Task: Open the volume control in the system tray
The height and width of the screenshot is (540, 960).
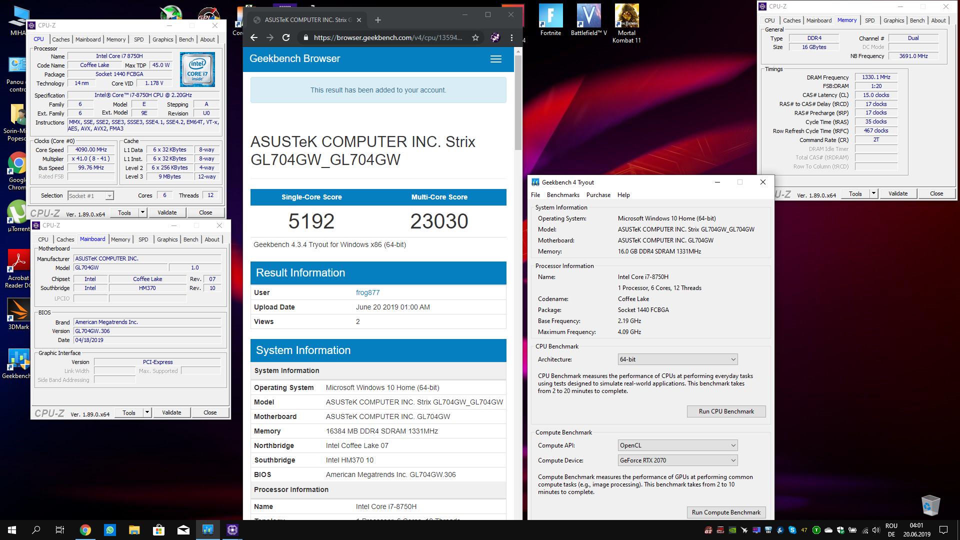Action: pos(876,530)
